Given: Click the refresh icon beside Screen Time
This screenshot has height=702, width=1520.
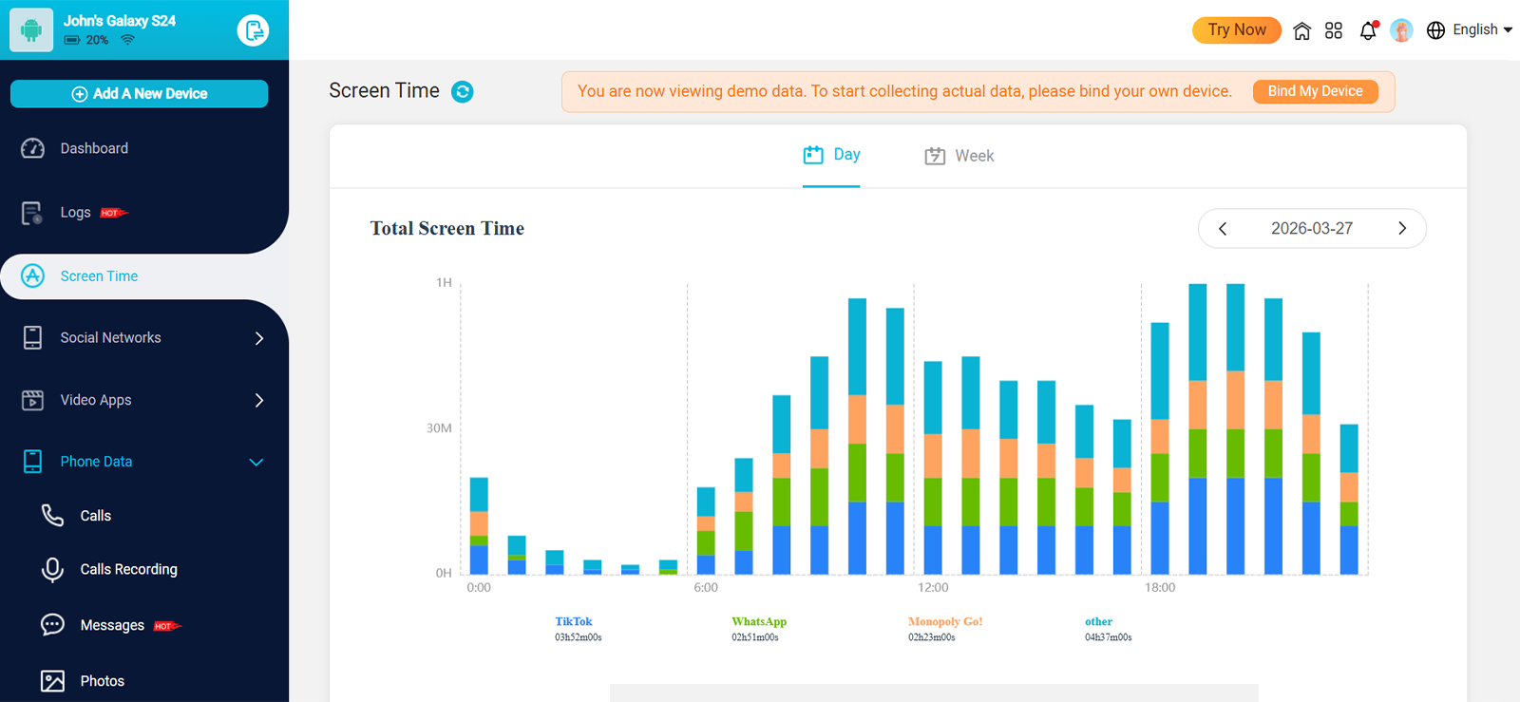Looking at the screenshot, I should [x=462, y=91].
